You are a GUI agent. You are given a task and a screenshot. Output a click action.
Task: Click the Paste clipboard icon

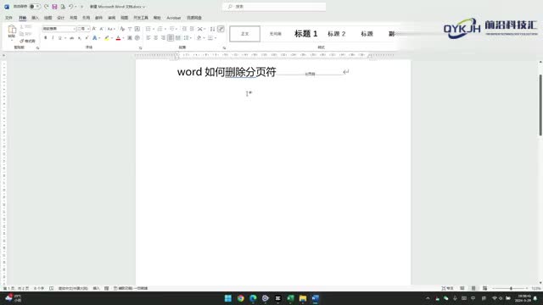(x=12, y=30)
